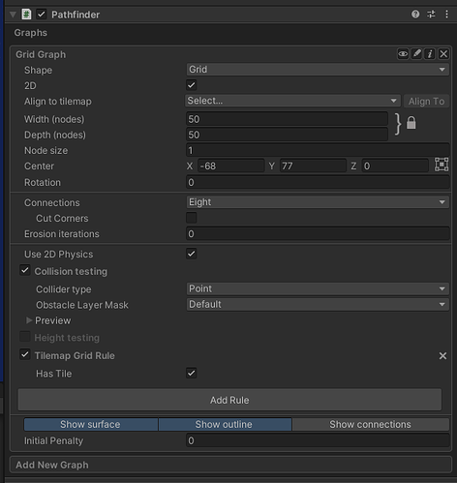The height and width of the screenshot is (483, 457).
Task: Open the Connections dropdown showing Eight
Action: tap(318, 202)
